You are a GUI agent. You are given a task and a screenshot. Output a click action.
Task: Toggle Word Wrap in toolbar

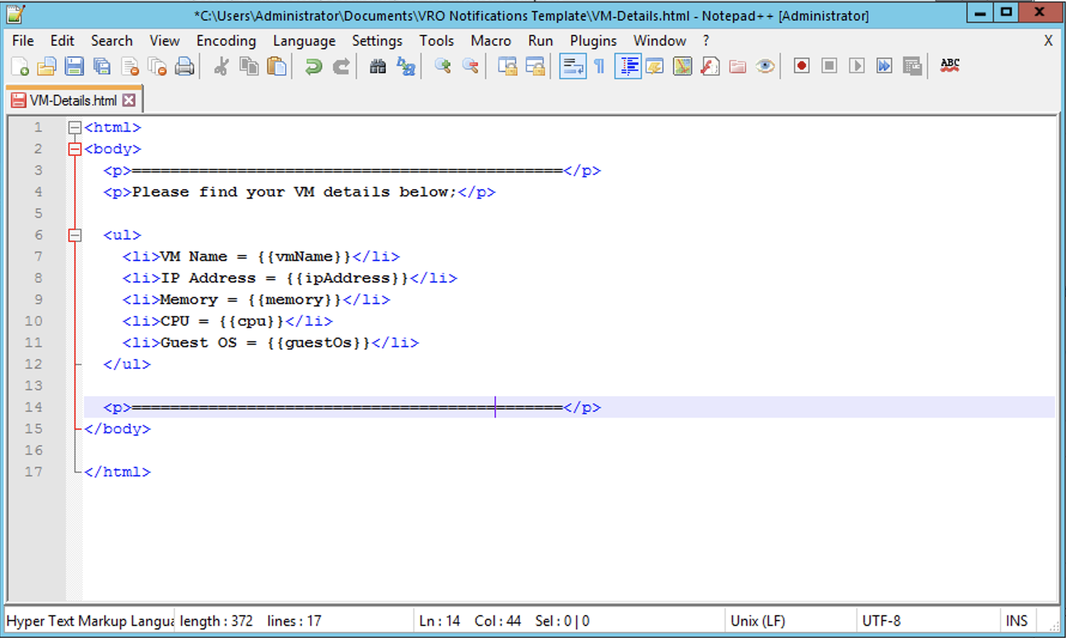tap(572, 66)
